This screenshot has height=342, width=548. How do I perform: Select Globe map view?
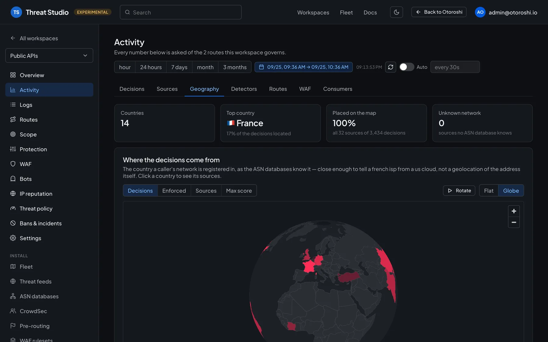(511, 191)
